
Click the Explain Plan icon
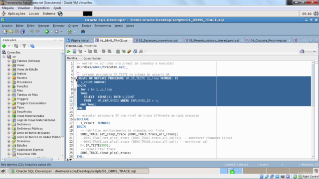click(x=80, y=51)
